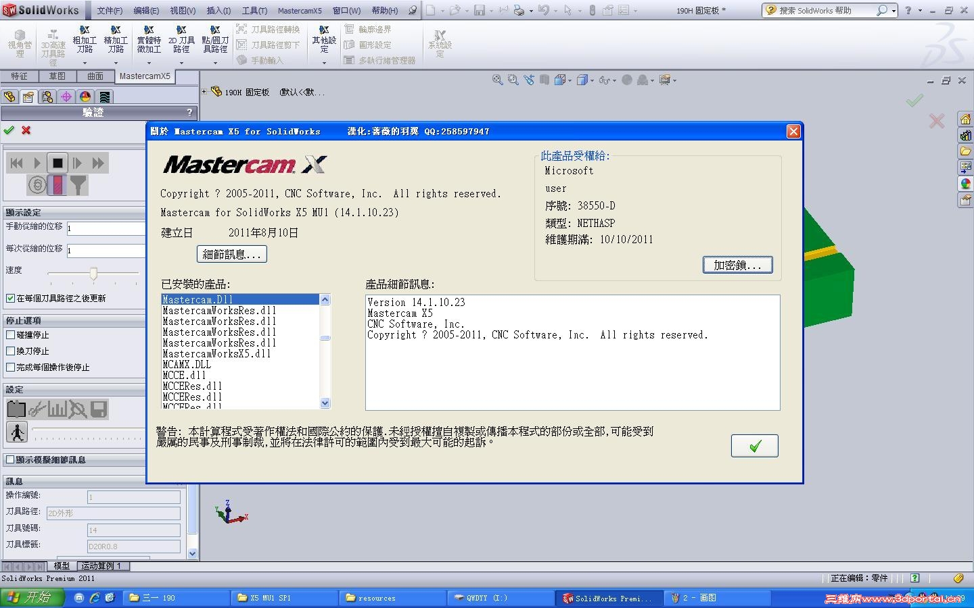Open the resources folder taskbar button

coord(392,598)
